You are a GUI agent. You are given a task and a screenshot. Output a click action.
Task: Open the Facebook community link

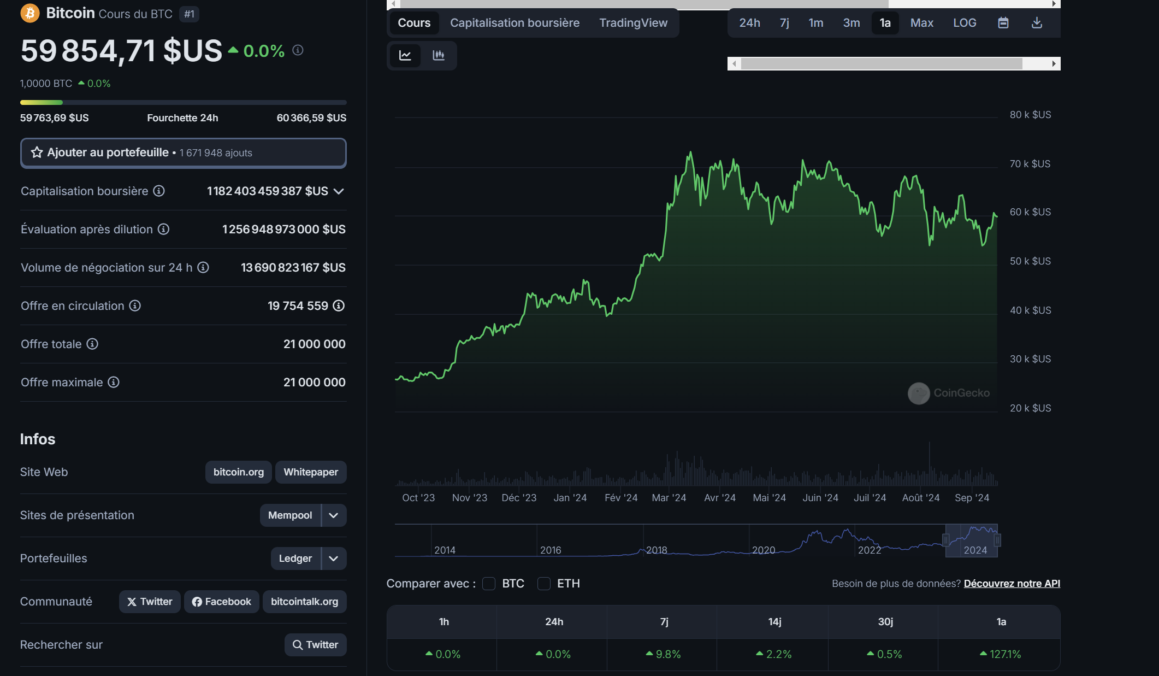click(x=221, y=602)
